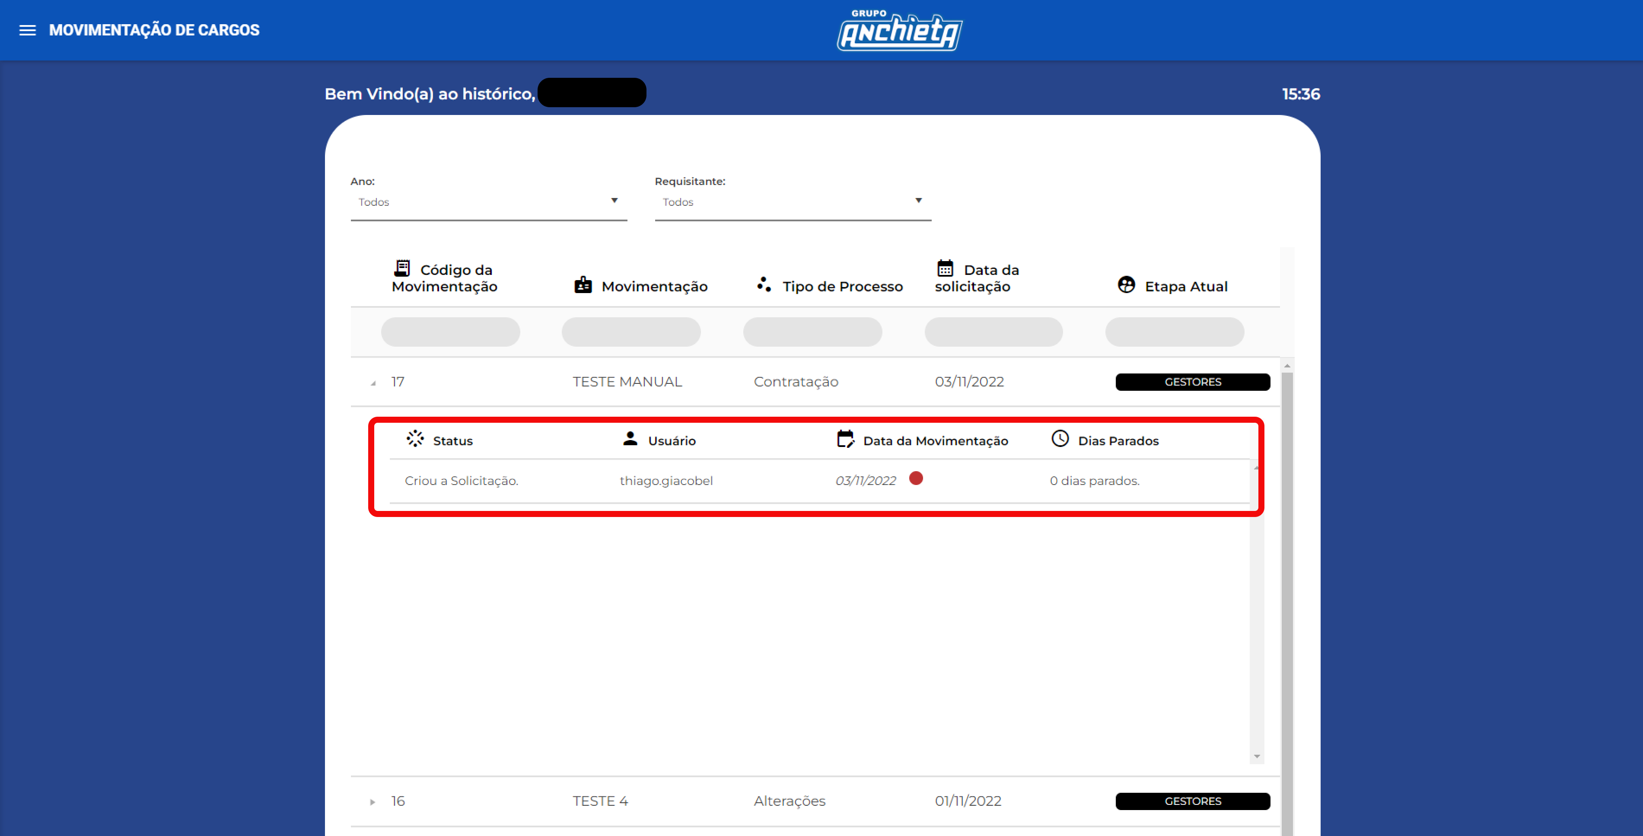Screen dimensions: 1643x836
Task: Open the Ano dropdown
Action: (x=489, y=202)
